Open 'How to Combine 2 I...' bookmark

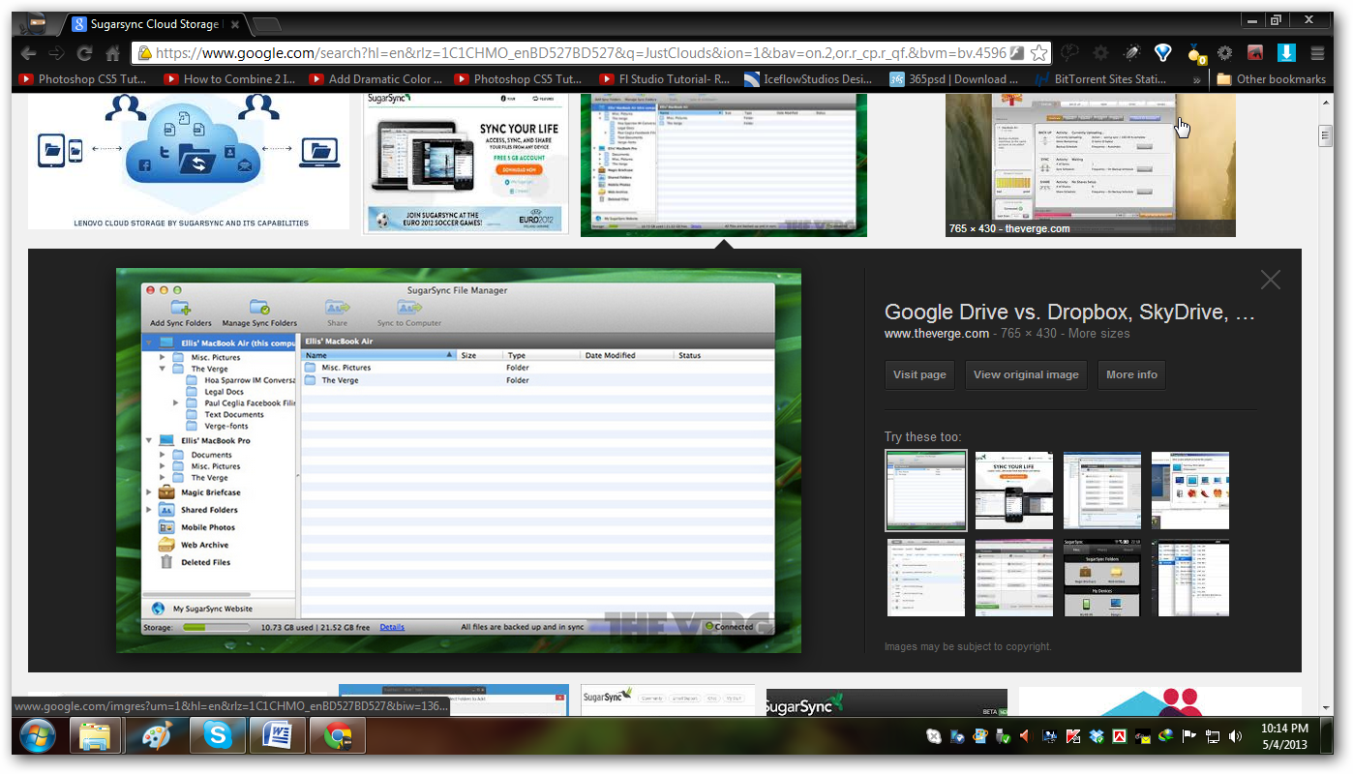[x=229, y=79]
